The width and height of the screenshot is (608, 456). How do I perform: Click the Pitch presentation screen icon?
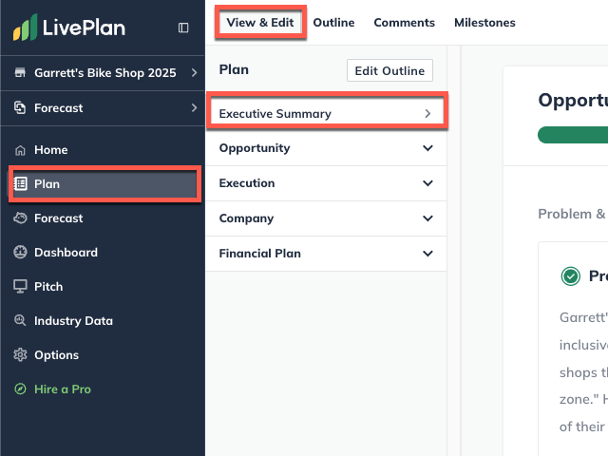(x=20, y=287)
